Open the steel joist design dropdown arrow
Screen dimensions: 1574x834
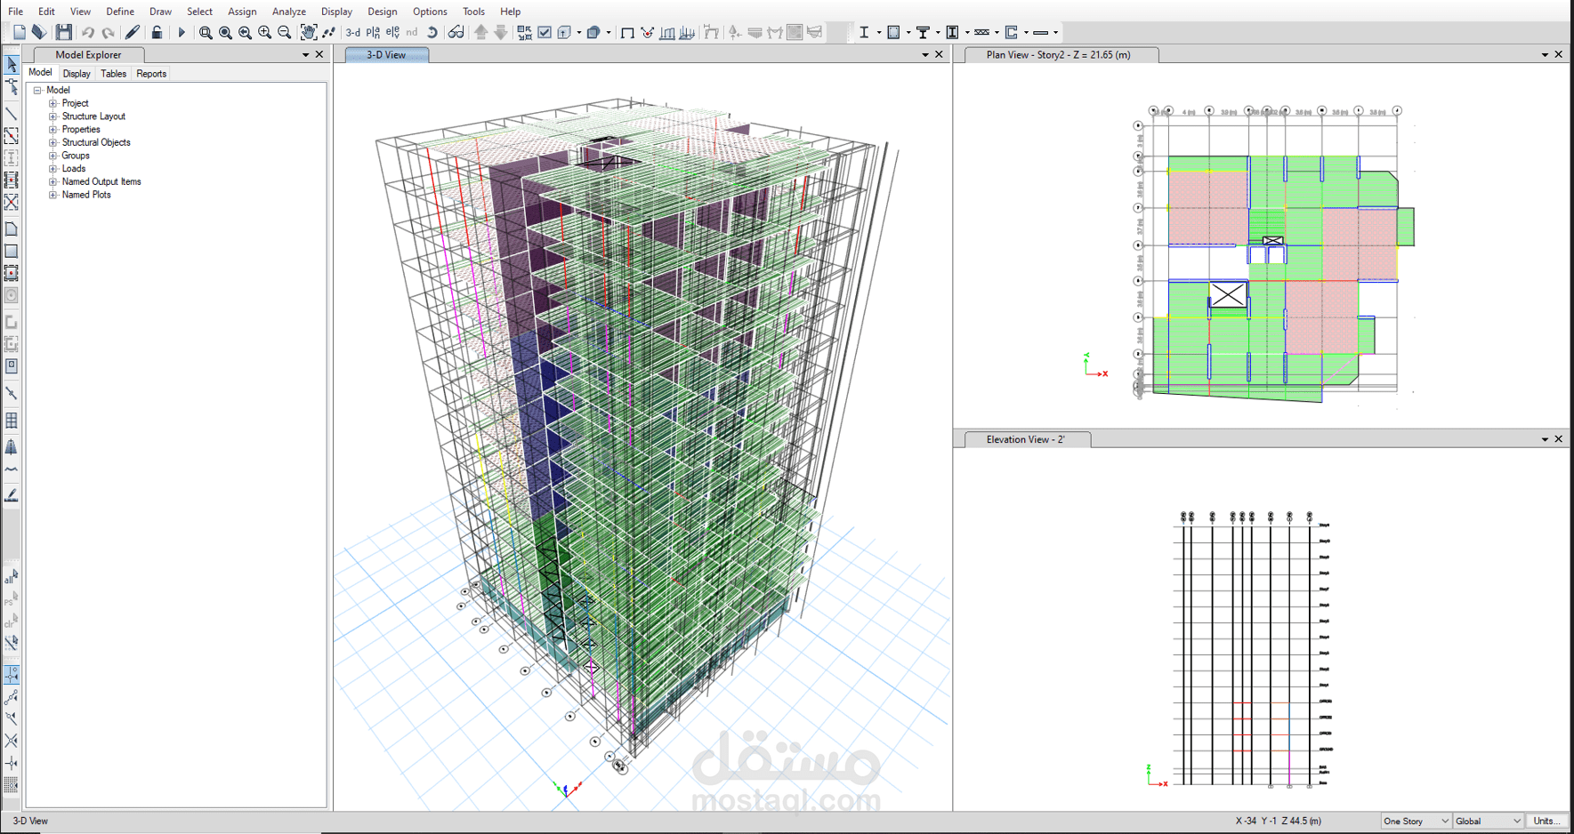[x=997, y=33]
